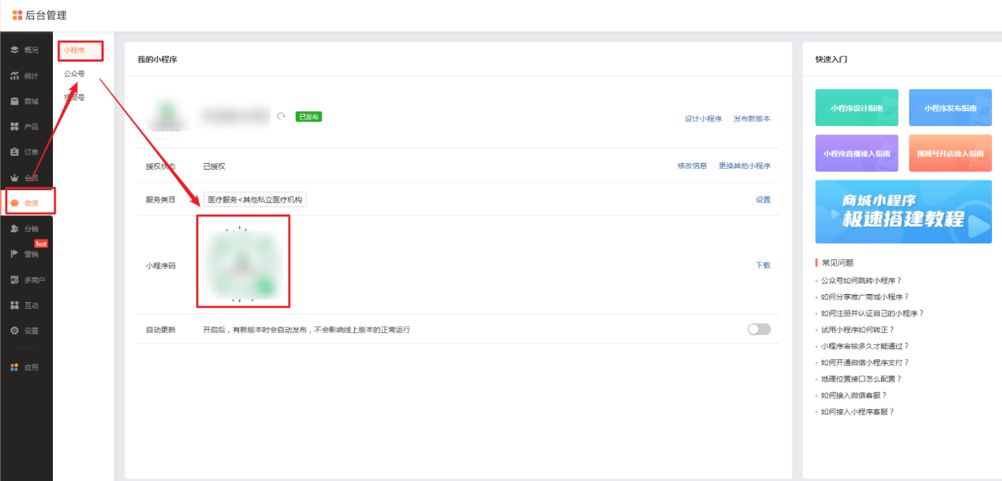Open the 互动 interaction section
Viewport: 1002px width, 481px height.
(26, 306)
